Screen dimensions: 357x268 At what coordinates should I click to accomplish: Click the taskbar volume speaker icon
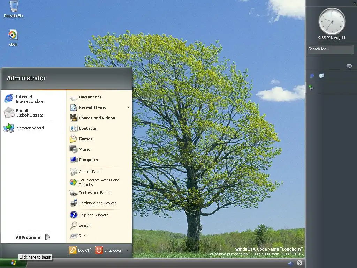click(290, 263)
